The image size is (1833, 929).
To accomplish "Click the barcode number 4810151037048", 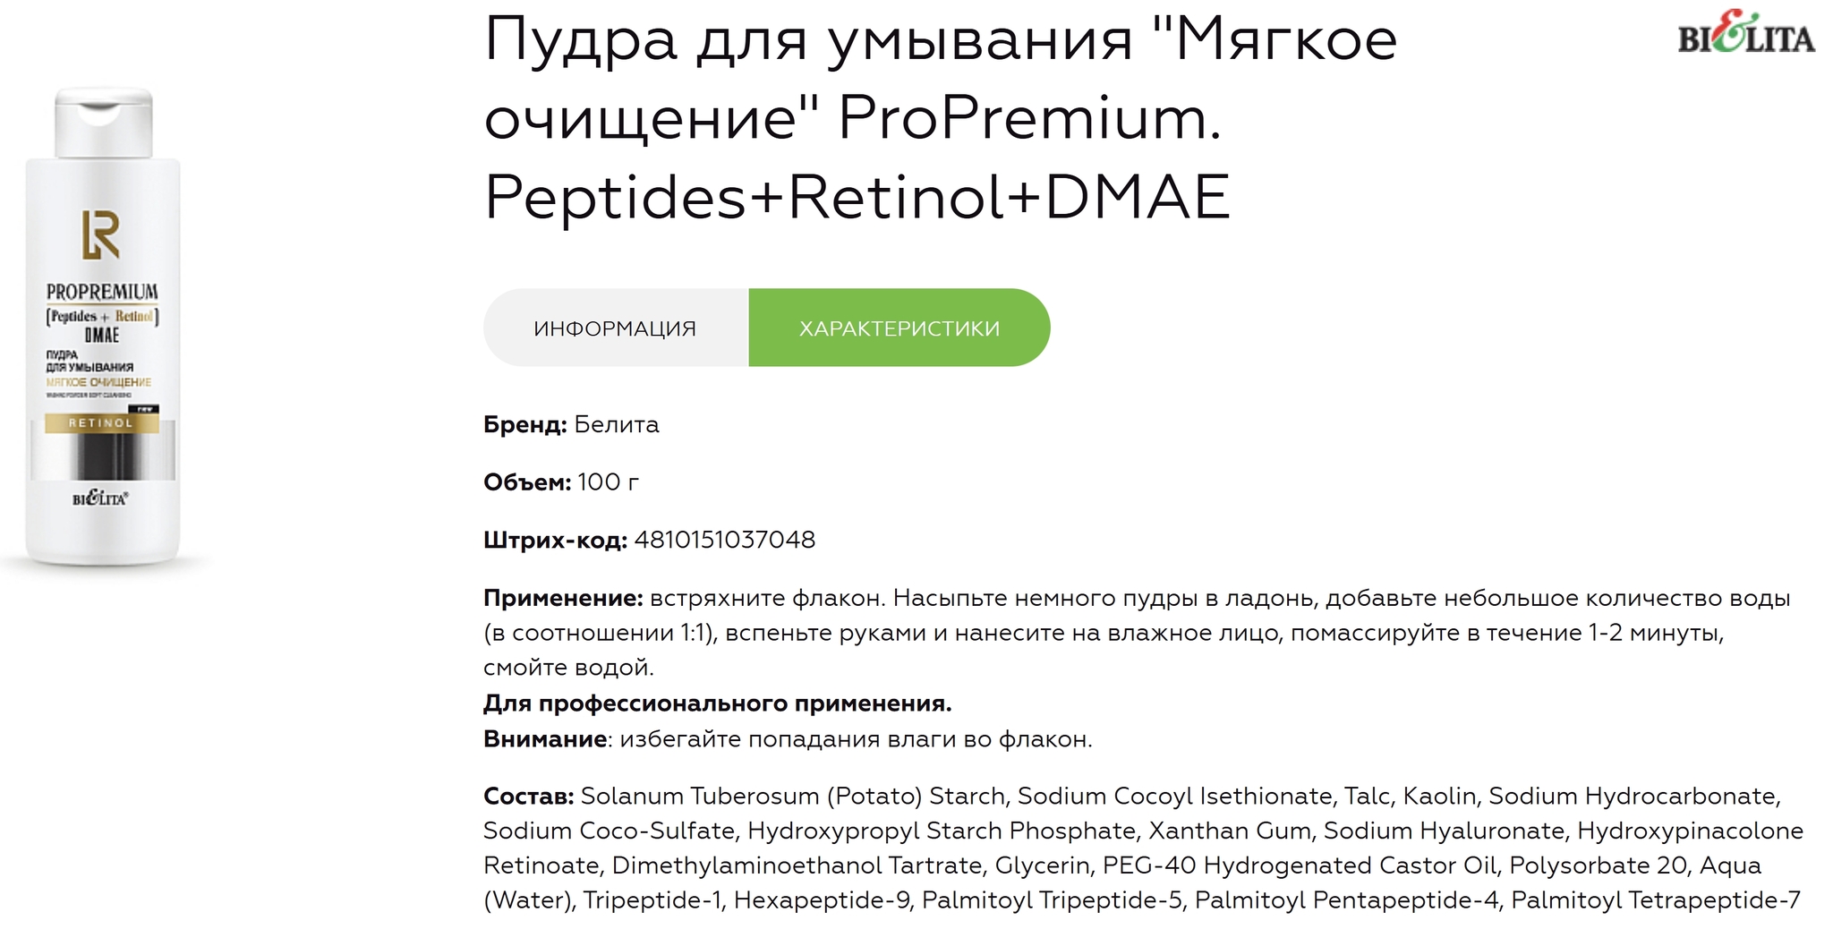I will (725, 540).
